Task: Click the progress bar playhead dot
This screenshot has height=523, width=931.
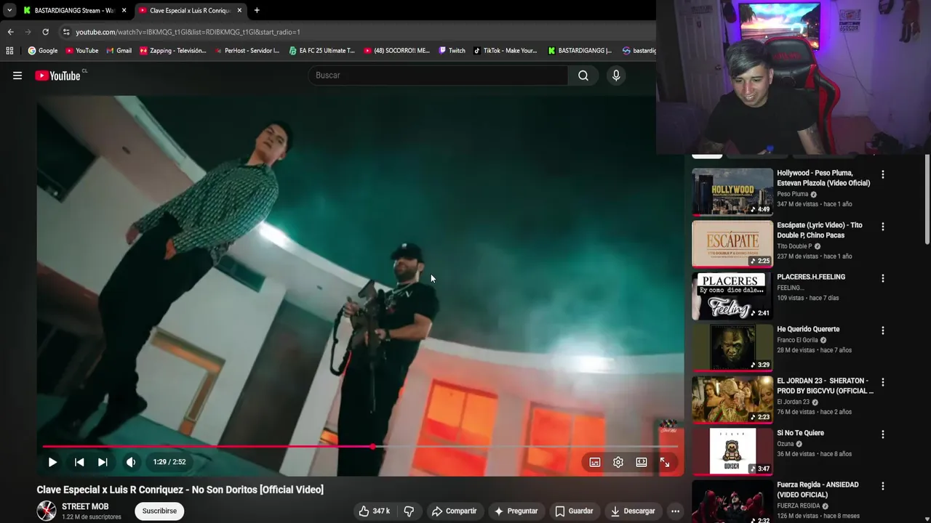Action: [372, 447]
